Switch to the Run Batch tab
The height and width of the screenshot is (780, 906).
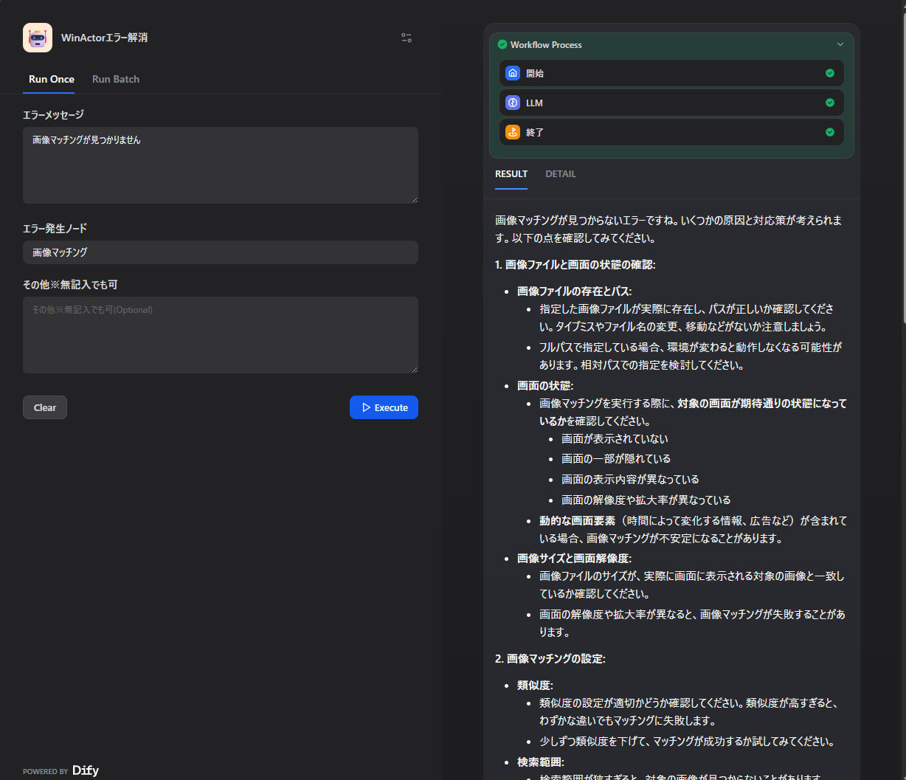(x=116, y=79)
